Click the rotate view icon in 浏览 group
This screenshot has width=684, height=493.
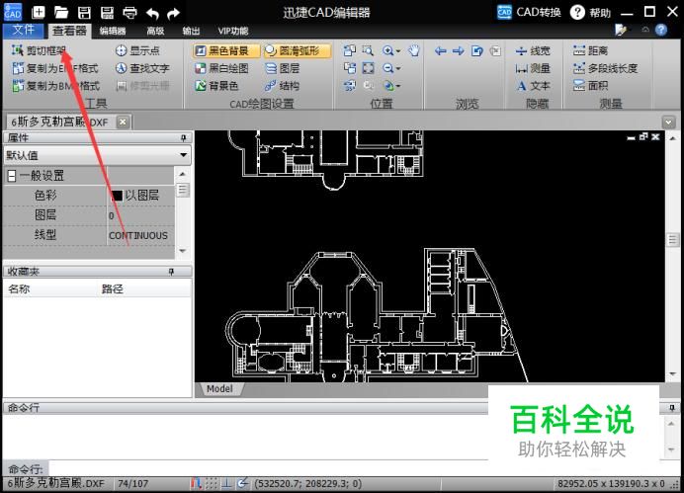click(476, 51)
